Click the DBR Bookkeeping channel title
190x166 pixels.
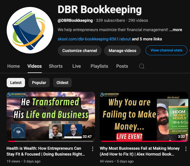(x=100, y=10)
